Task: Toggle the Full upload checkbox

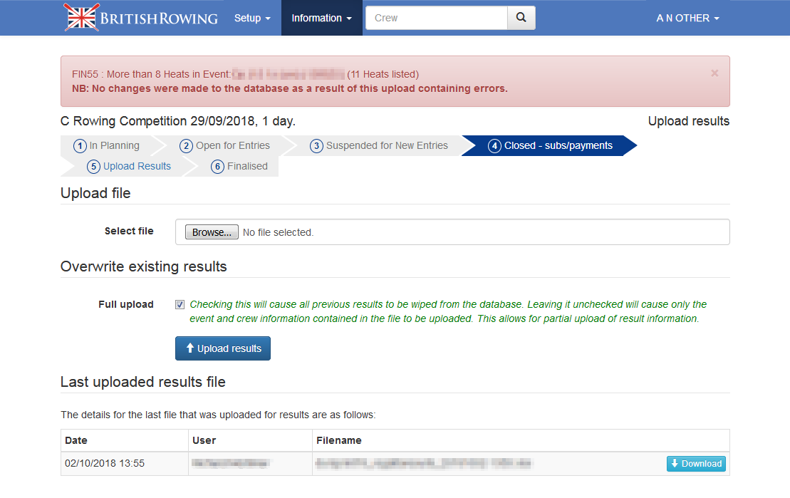Action: 180,304
